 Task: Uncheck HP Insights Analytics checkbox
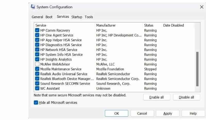point(37,59)
